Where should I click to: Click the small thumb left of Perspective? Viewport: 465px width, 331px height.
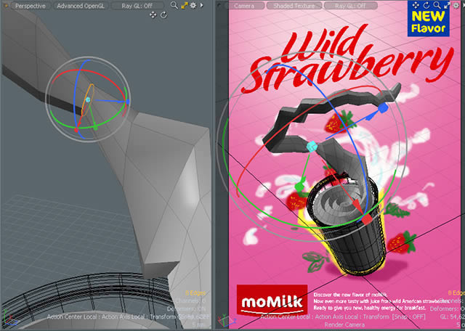[x=6, y=6]
